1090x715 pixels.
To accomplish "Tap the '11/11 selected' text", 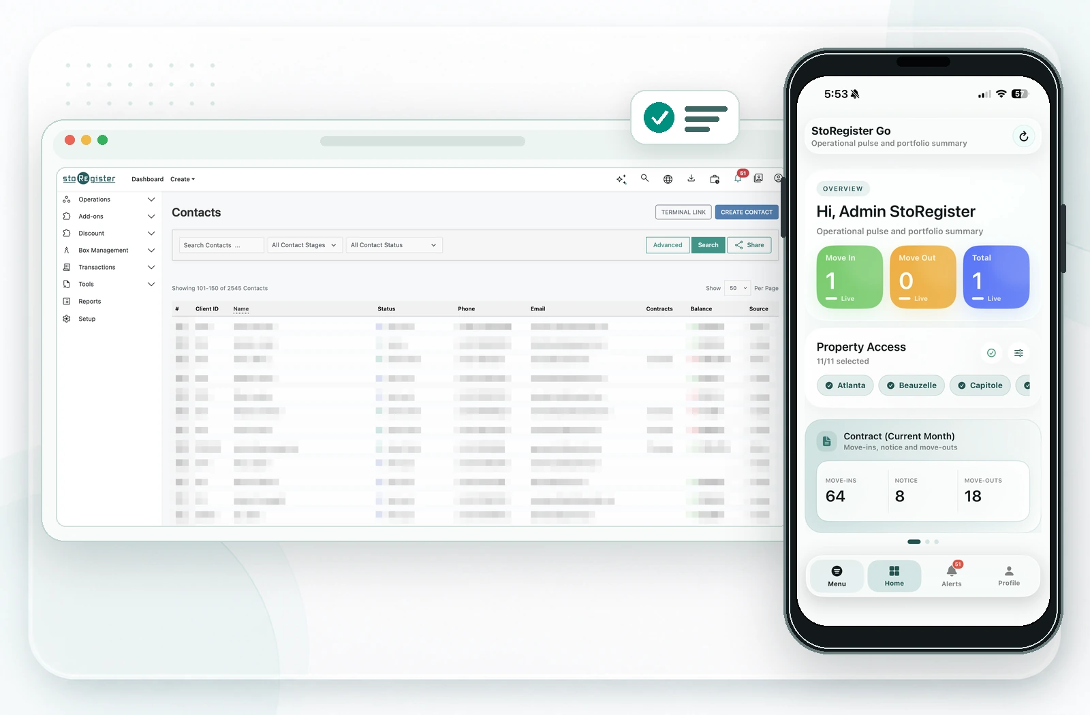I will [x=843, y=362].
